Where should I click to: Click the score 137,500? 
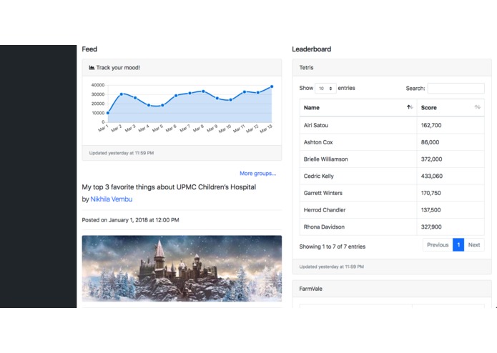430,210
